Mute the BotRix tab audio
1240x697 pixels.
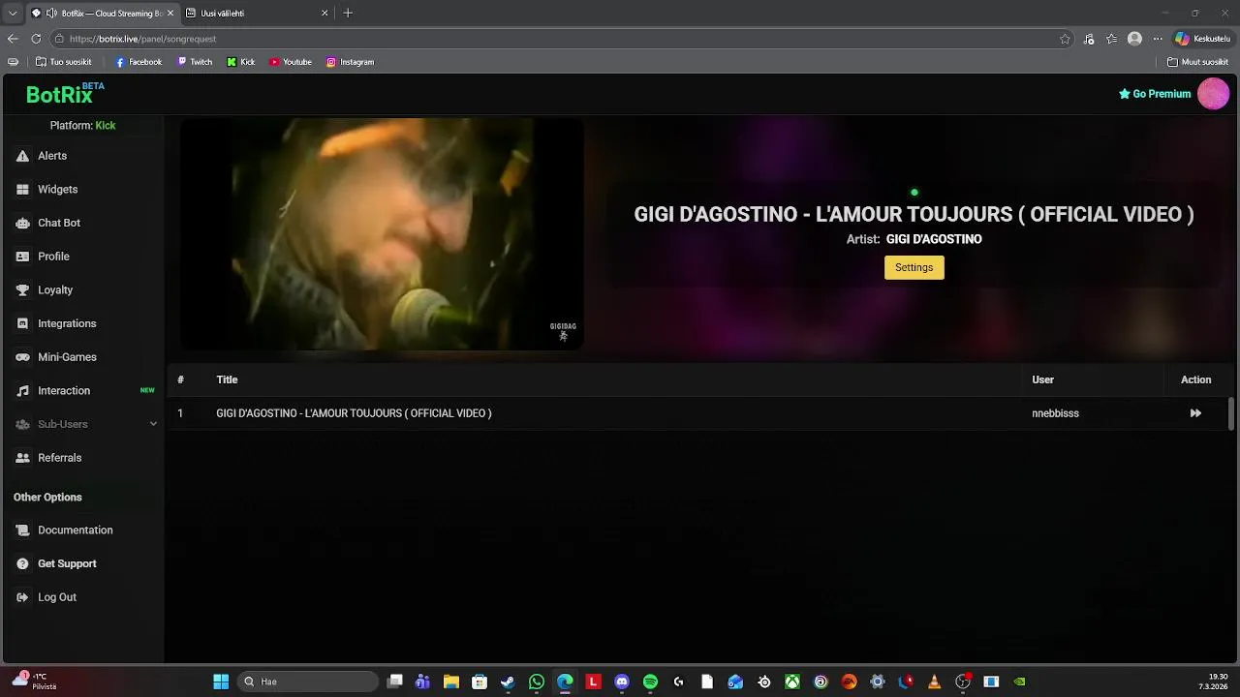coord(51,14)
